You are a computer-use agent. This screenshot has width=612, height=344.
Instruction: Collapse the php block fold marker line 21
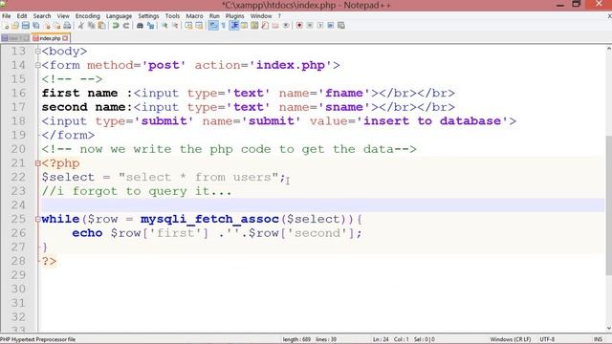(38, 163)
